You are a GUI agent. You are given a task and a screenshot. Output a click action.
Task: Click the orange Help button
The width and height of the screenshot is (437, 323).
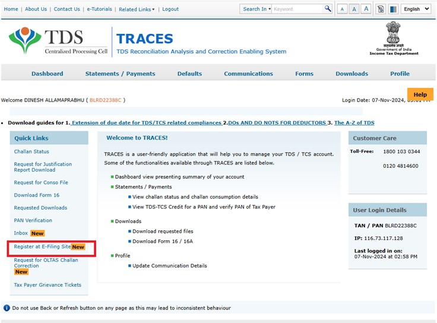[420, 94]
